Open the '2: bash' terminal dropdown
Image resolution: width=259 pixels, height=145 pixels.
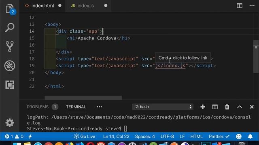[163, 107]
